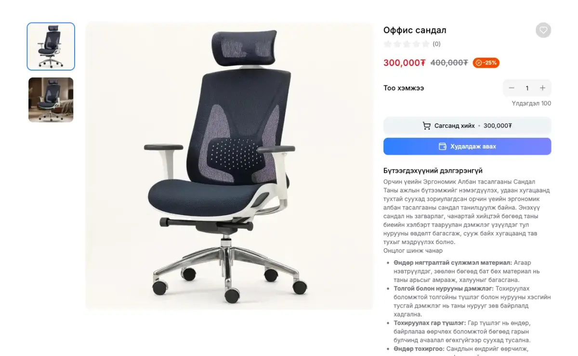This screenshot has width=578, height=356.
Task: Rate the product with the first star
Action: click(388, 44)
